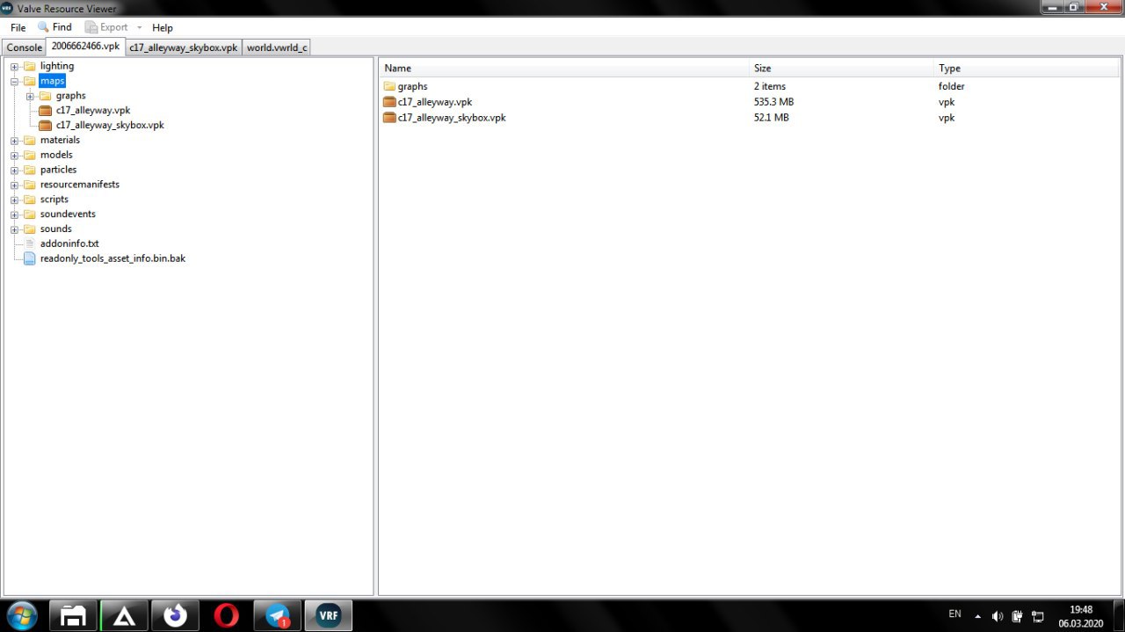Click graphs folder icon in file list
1125x632 pixels.
[389, 86]
